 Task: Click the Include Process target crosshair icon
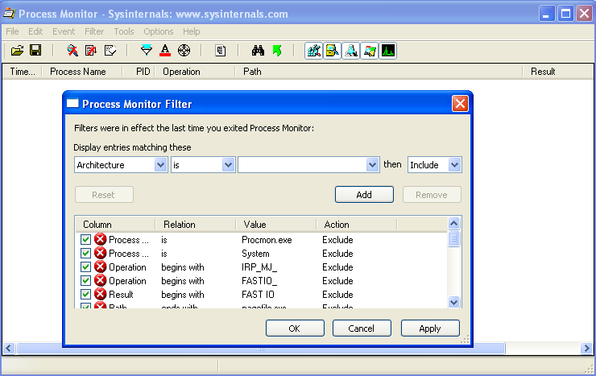click(184, 51)
